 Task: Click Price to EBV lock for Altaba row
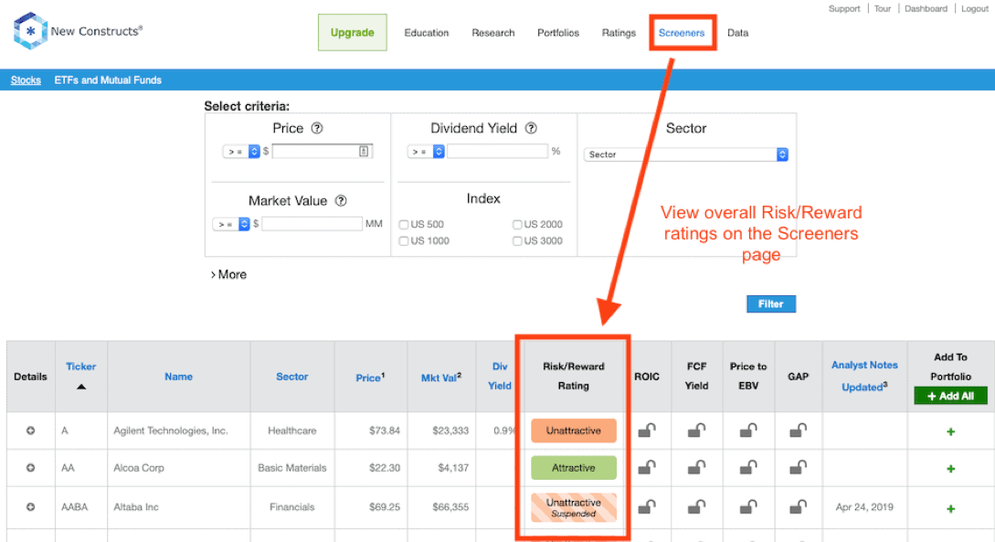pyautogui.click(x=748, y=506)
